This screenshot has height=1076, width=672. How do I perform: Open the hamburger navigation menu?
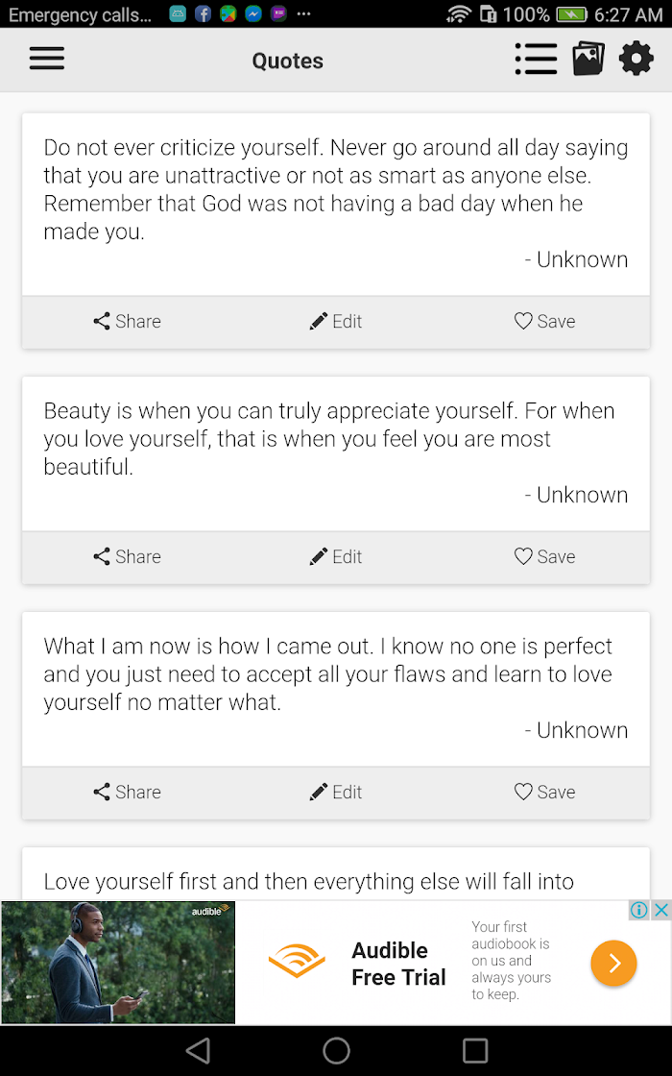click(x=47, y=59)
